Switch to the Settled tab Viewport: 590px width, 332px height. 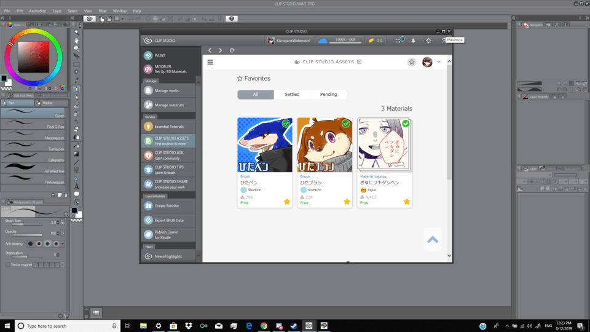(x=292, y=95)
